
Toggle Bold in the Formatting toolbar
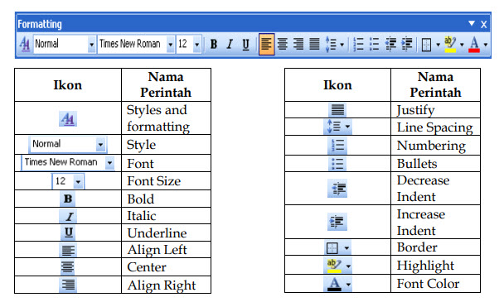213,44
